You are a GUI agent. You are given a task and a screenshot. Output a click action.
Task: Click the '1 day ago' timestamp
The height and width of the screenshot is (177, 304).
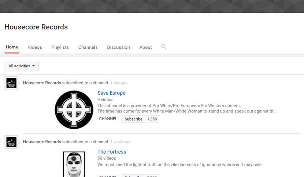click(x=119, y=83)
